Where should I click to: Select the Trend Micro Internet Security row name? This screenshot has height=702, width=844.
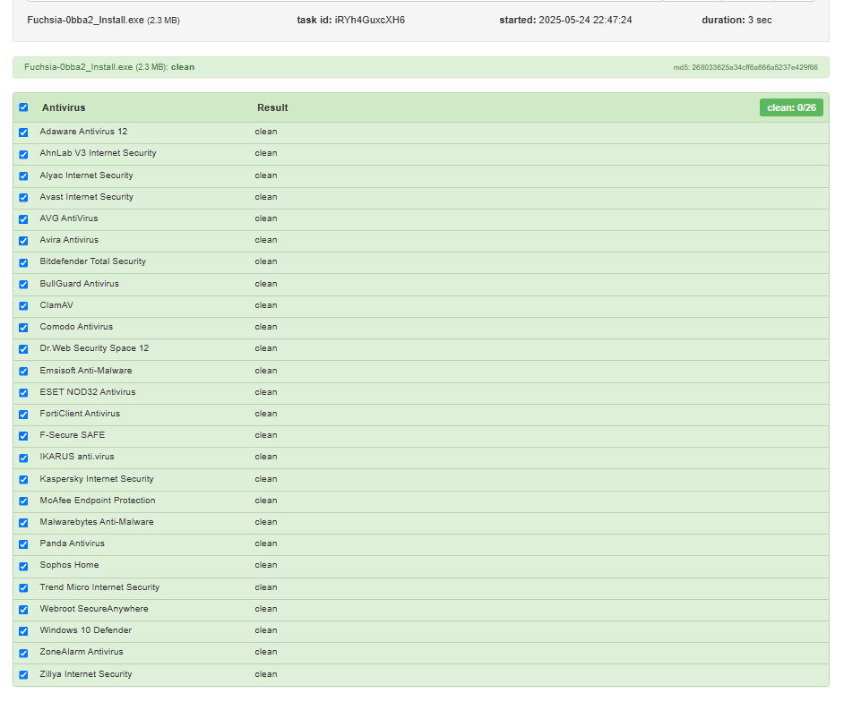(x=99, y=587)
